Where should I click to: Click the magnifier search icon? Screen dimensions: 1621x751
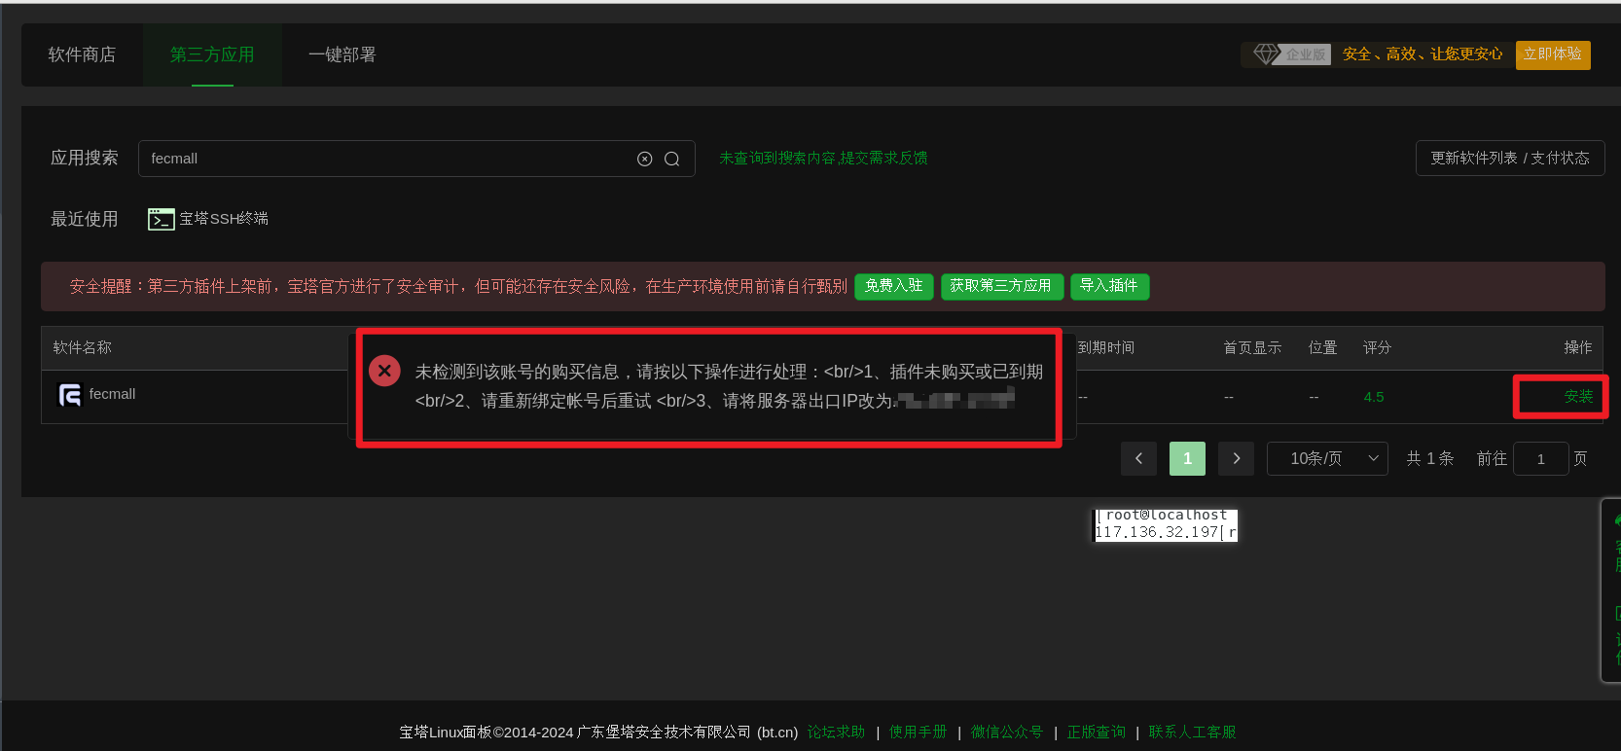coord(671,159)
